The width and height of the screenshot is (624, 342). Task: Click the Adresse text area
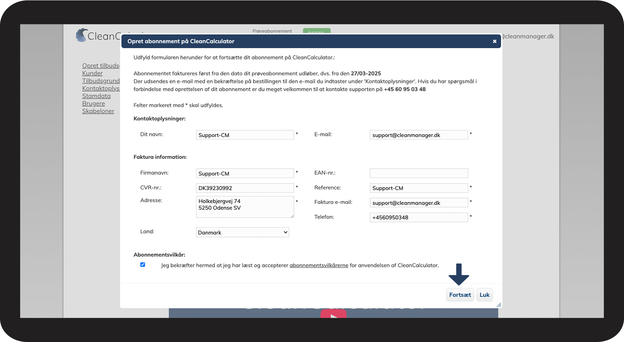tap(245, 207)
